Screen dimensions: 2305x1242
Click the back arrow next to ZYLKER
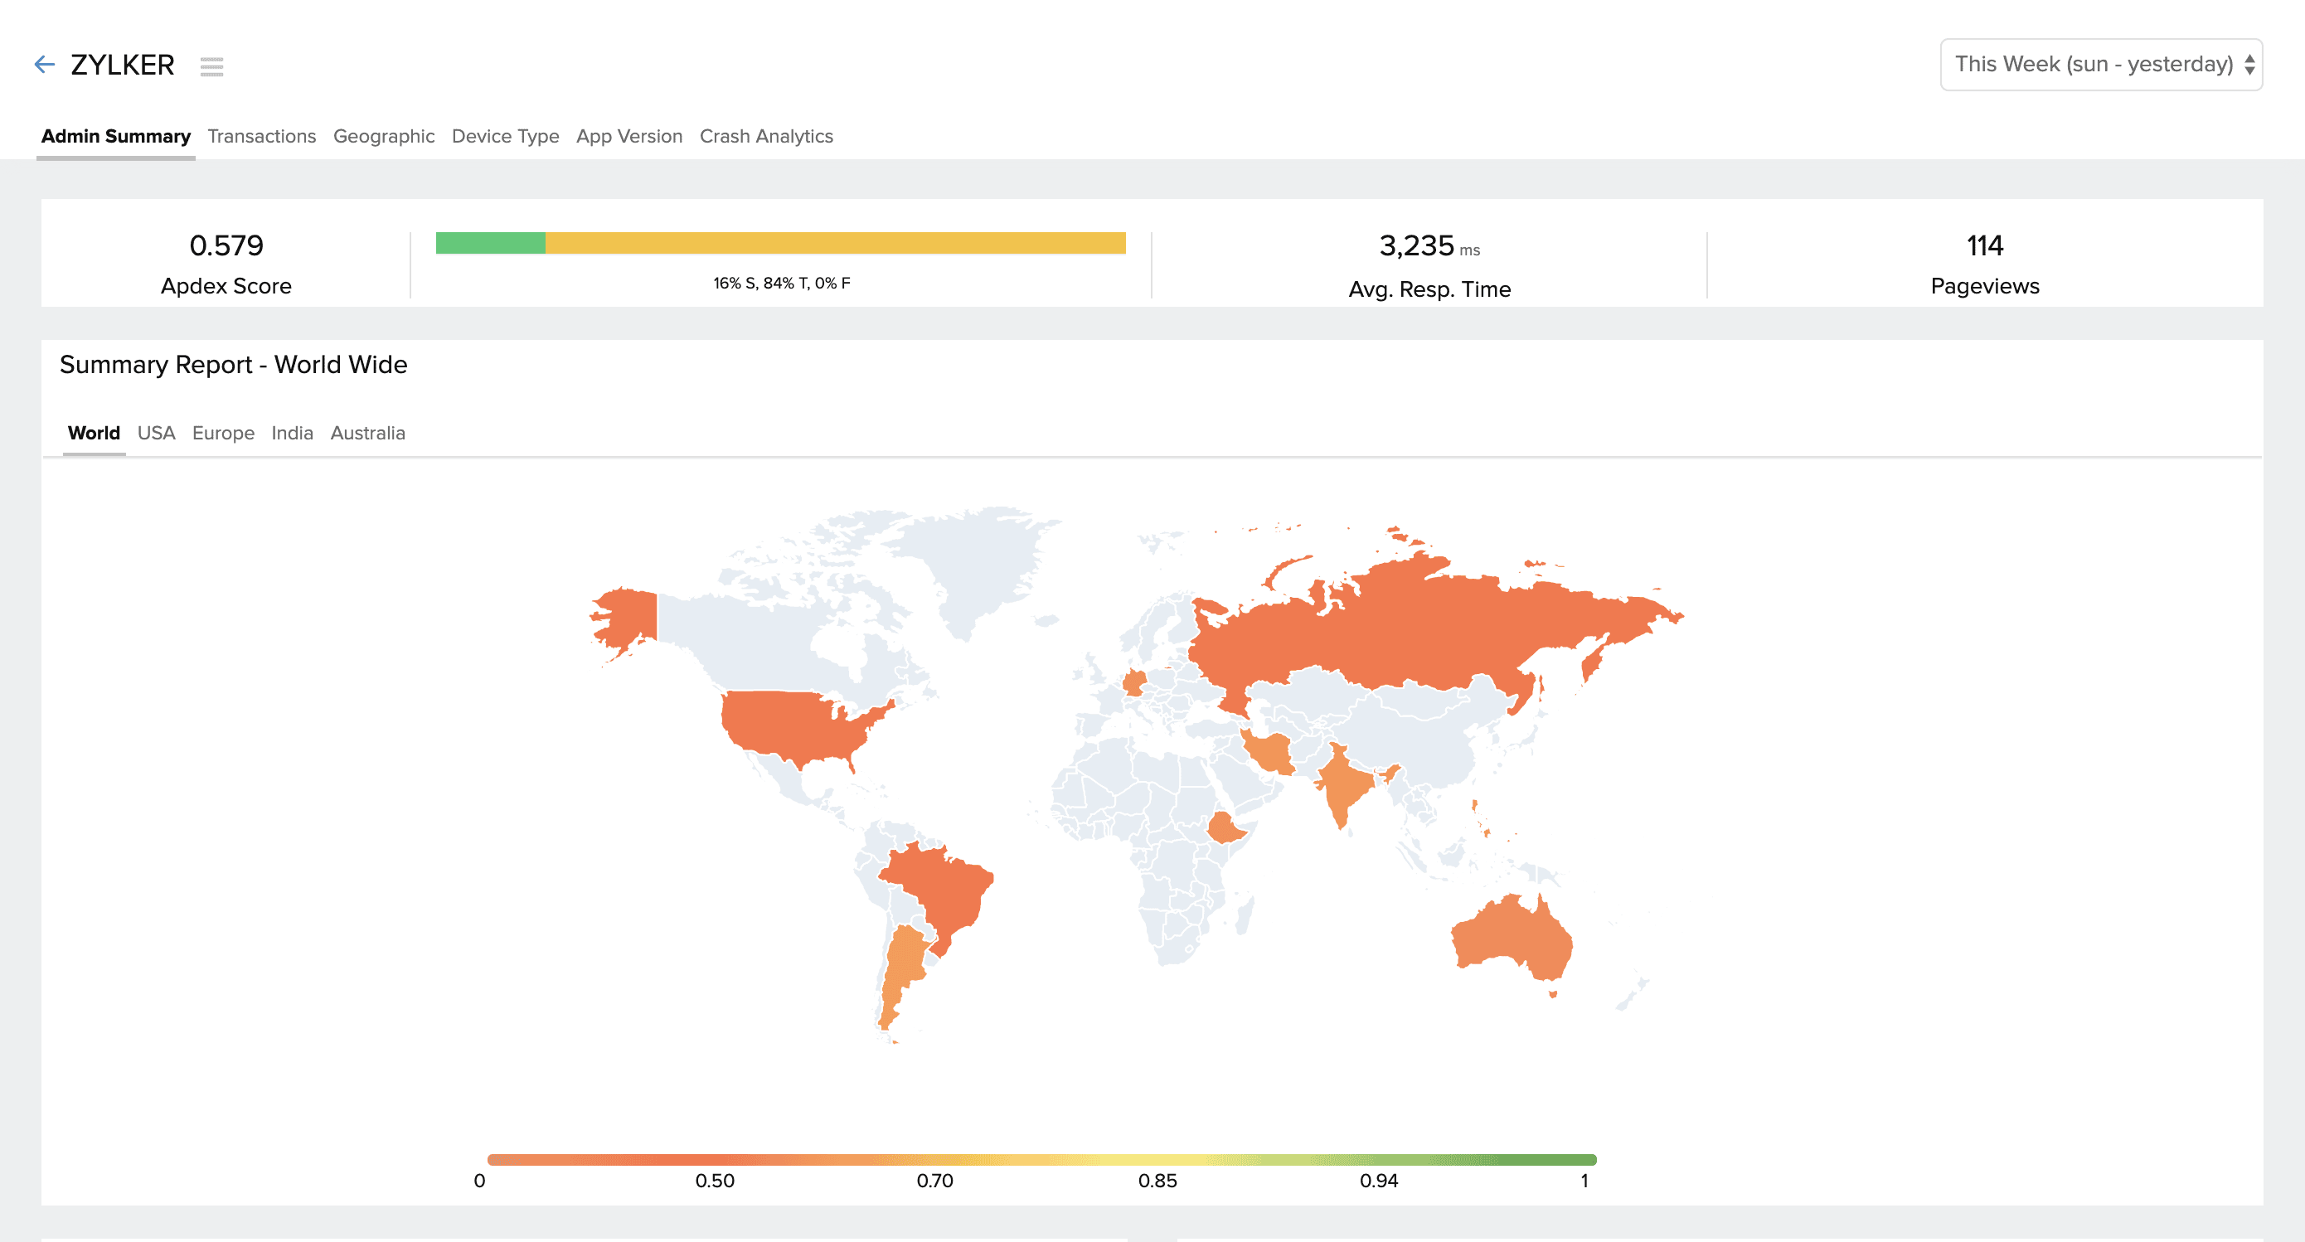click(45, 65)
